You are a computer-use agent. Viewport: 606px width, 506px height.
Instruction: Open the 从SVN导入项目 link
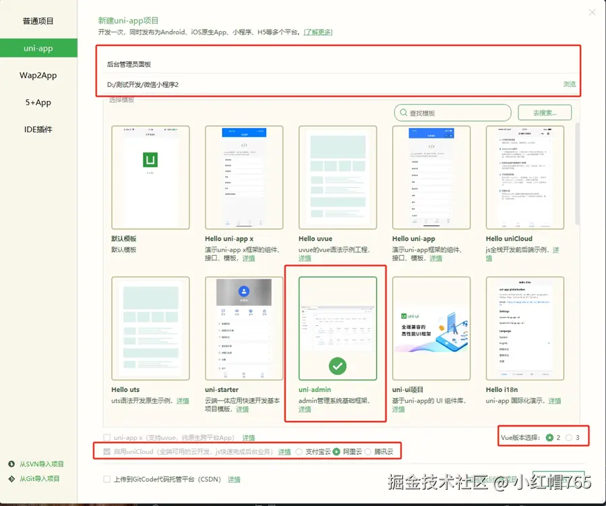coord(42,464)
